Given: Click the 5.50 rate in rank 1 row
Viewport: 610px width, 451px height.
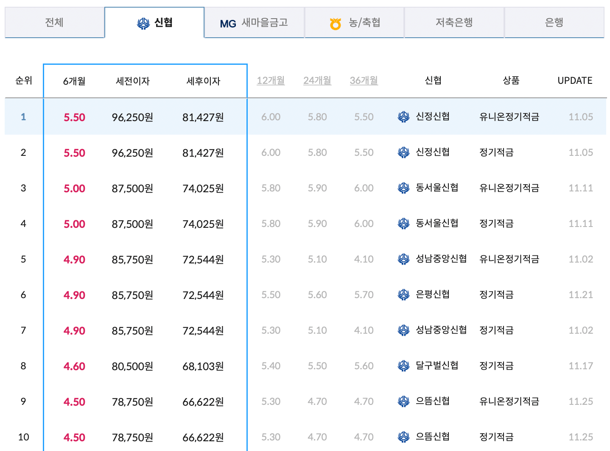Looking at the screenshot, I should (x=74, y=117).
